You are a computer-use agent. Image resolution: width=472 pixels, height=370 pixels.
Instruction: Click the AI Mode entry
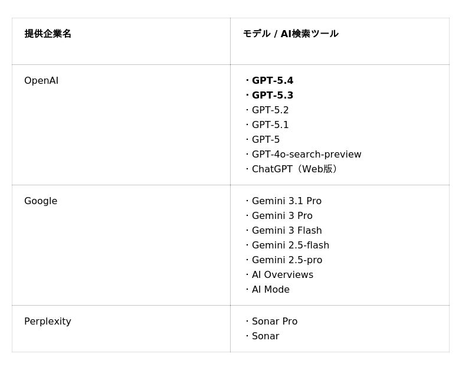[x=271, y=290]
